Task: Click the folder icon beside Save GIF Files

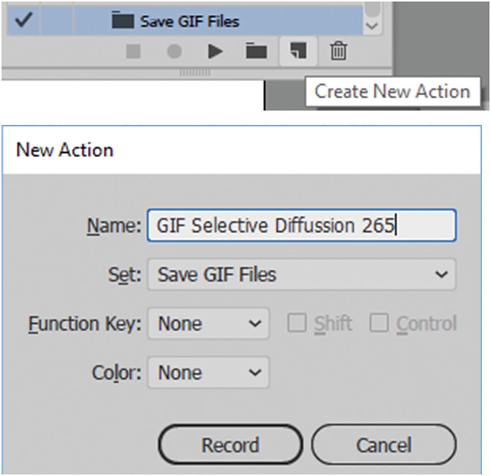Action: coord(123,21)
